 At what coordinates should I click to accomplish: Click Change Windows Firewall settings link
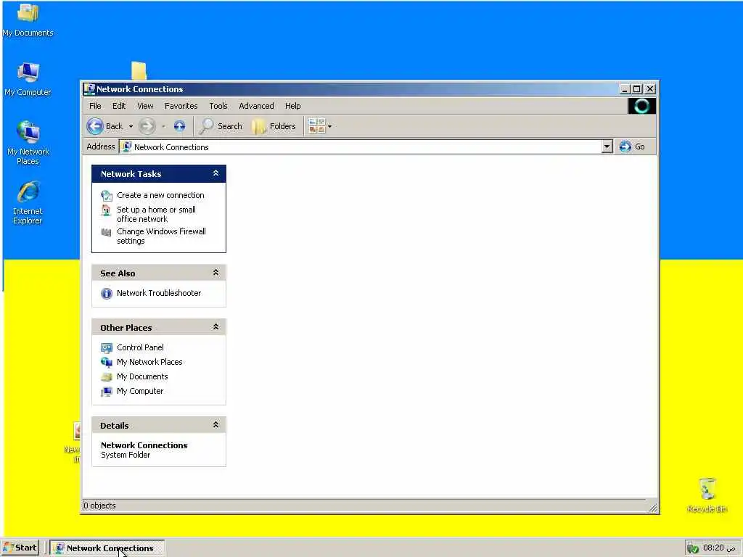point(162,236)
